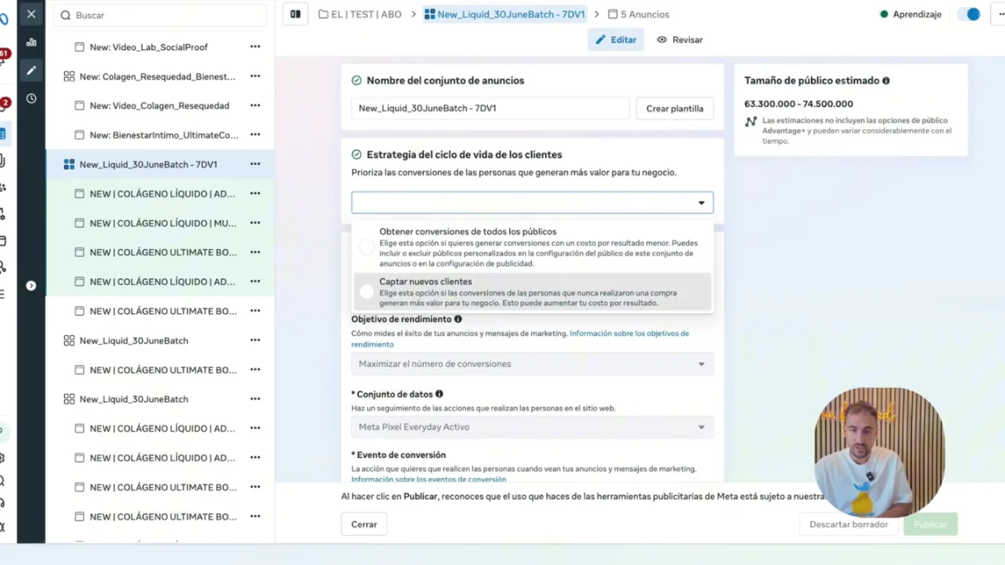Click green check next to Estrategia del ciclo
The height and width of the screenshot is (565, 1005).
pos(356,154)
